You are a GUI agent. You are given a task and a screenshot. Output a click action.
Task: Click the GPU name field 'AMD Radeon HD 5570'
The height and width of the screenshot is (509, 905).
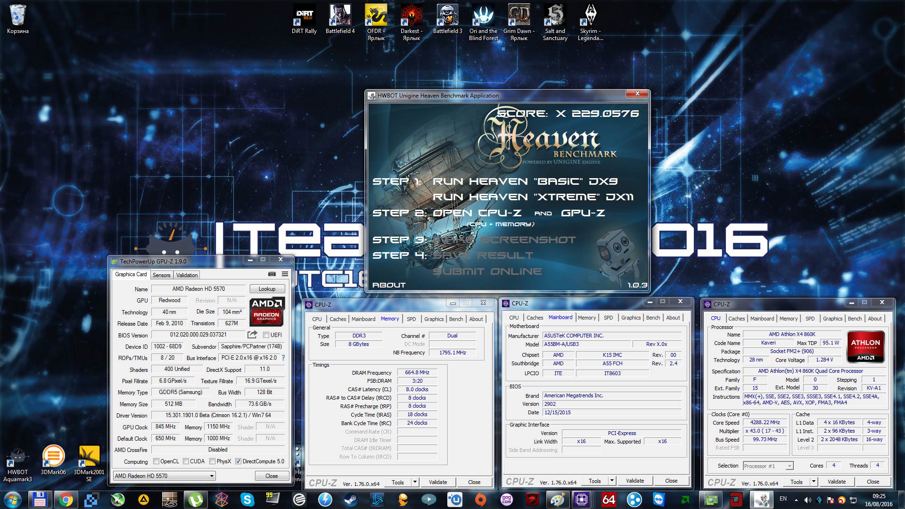[198, 289]
